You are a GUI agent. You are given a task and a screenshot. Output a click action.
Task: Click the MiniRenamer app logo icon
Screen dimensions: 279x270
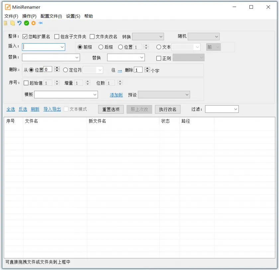(x=8, y=7)
